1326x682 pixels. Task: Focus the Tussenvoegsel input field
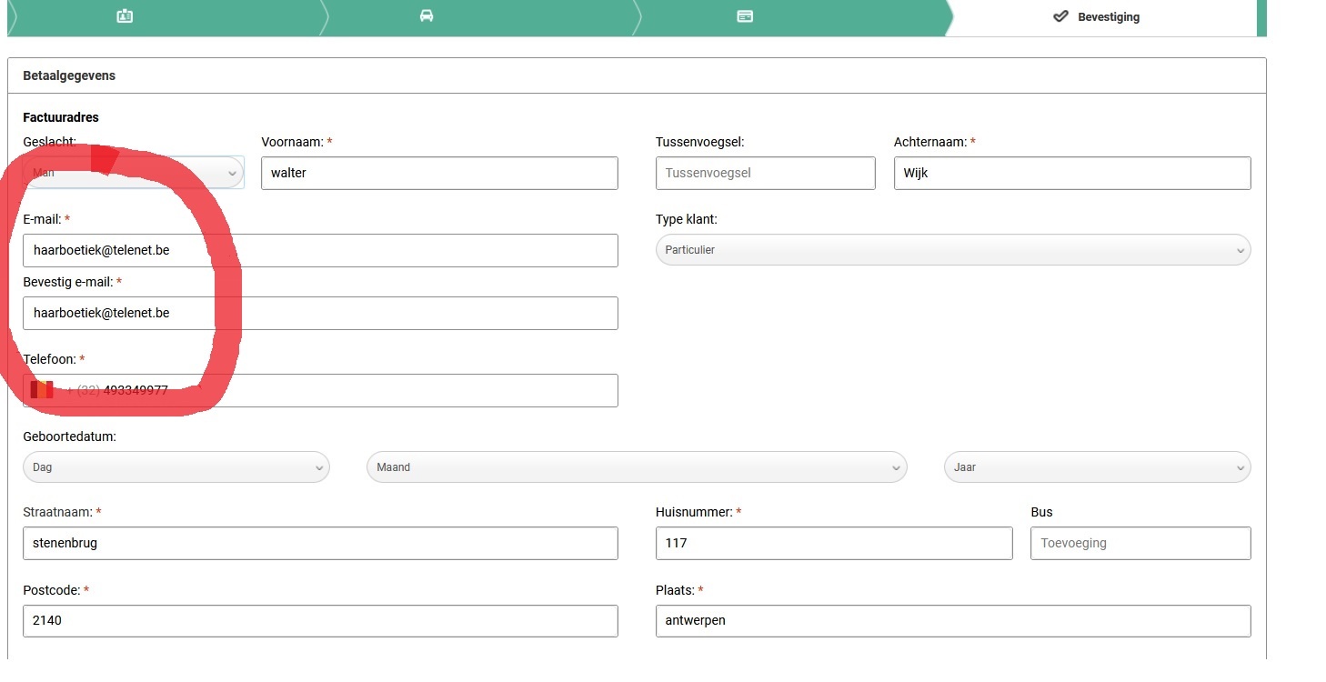[x=765, y=173]
